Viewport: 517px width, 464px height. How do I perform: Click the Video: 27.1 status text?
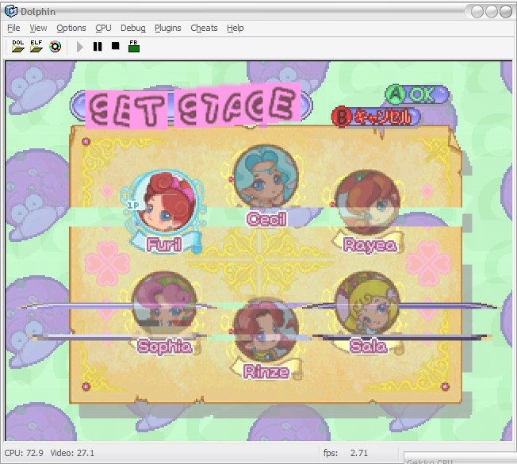pyautogui.click(x=72, y=453)
